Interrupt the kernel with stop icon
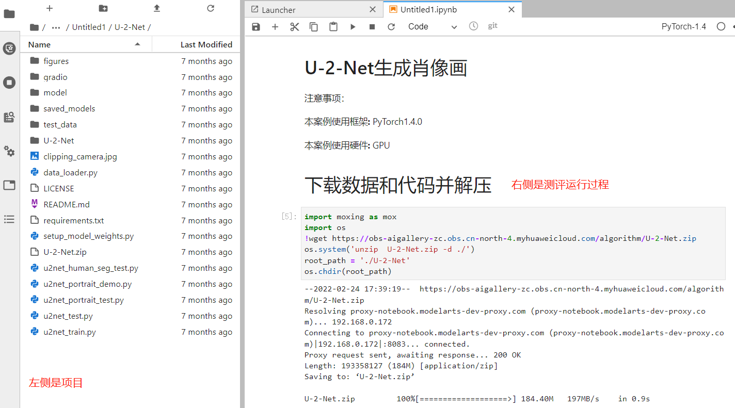The image size is (735, 408). (372, 27)
